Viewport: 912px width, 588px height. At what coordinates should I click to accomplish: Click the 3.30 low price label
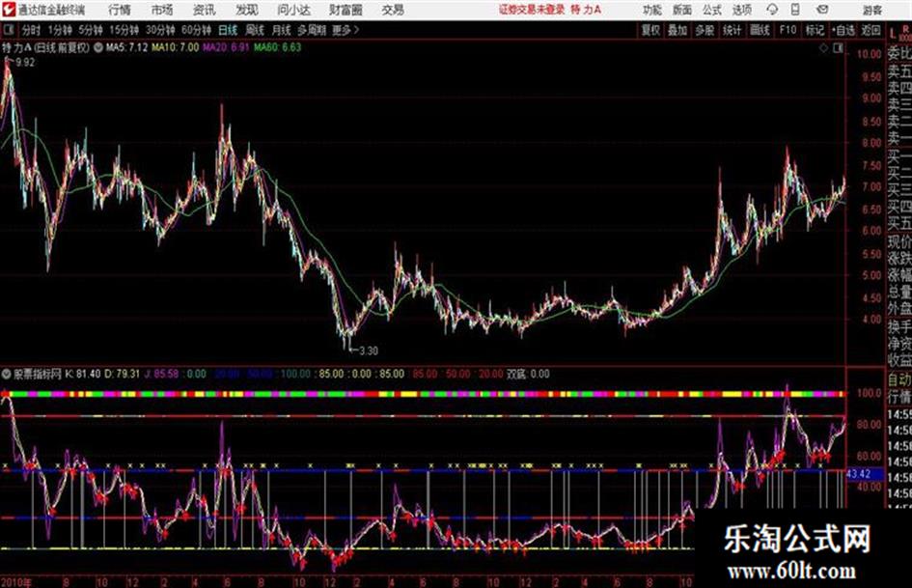[368, 351]
